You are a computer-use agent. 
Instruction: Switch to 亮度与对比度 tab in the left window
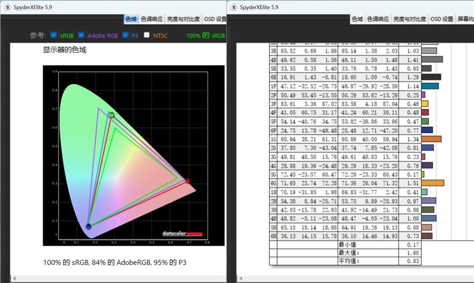point(183,19)
